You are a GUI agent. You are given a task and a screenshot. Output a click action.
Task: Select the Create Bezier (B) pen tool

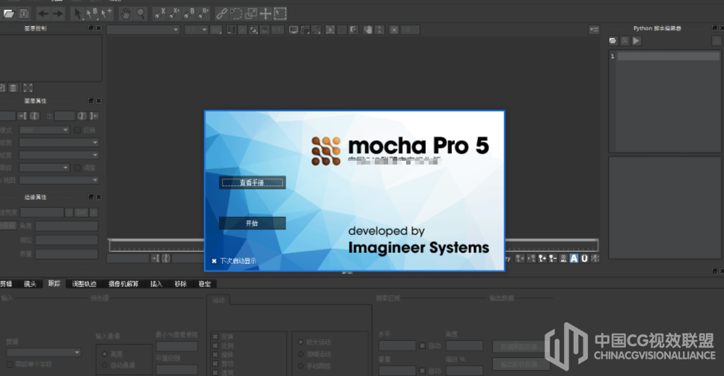tap(188, 14)
